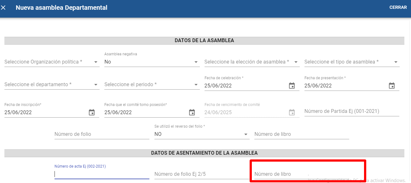
Task: Expand Seleccione el departamento dropdown
Action: coord(96,85)
